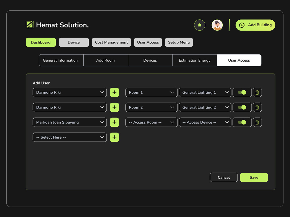Open General Lighting 1 device dropdown
Viewport: 290px width, 217px height.
[205, 92]
